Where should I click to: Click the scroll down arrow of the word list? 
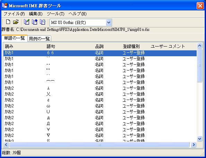coord(199,139)
